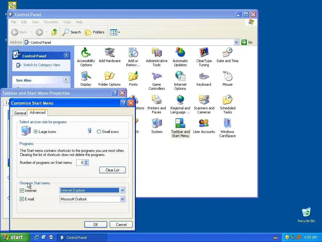Screen dimensions: 322x242
Task: Open the Display icon
Action: 86,78
